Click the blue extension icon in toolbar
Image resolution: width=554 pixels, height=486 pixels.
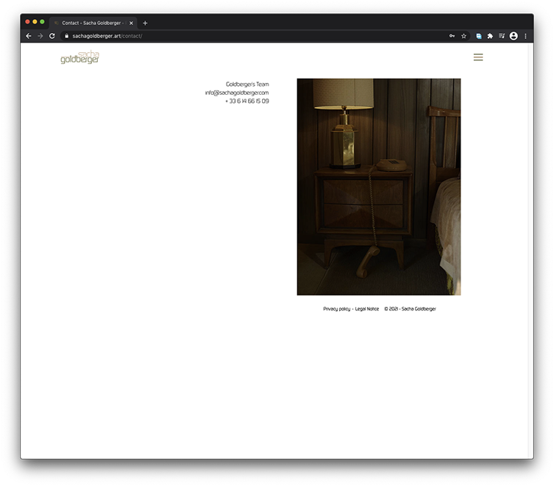tap(479, 35)
